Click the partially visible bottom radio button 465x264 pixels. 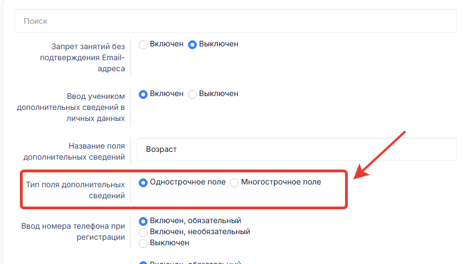(x=143, y=262)
